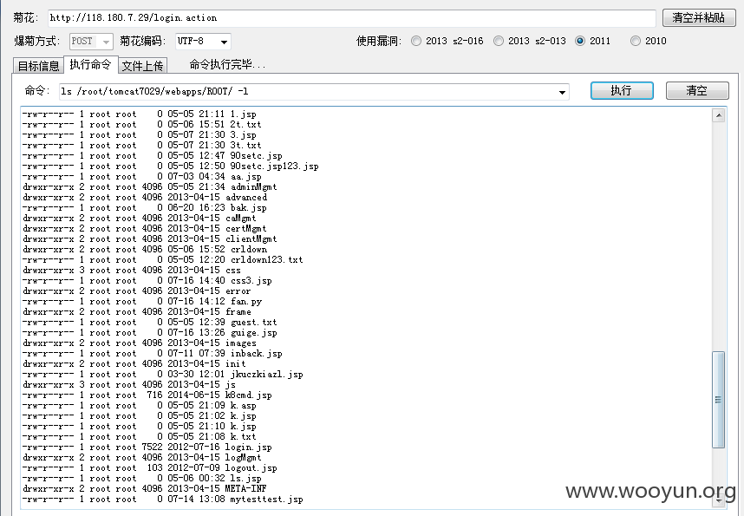Screen dimensions: 744x516
Task: Click the logMgmt directory line
Action: click(141, 459)
